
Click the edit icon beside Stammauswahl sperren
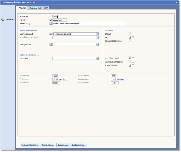(x=130, y=62)
